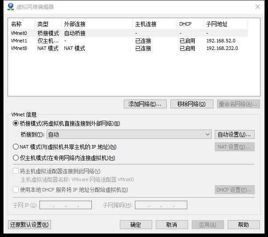Click subnet address 192.168.232.0
The image size is (268, 237).
click(222, 48)
